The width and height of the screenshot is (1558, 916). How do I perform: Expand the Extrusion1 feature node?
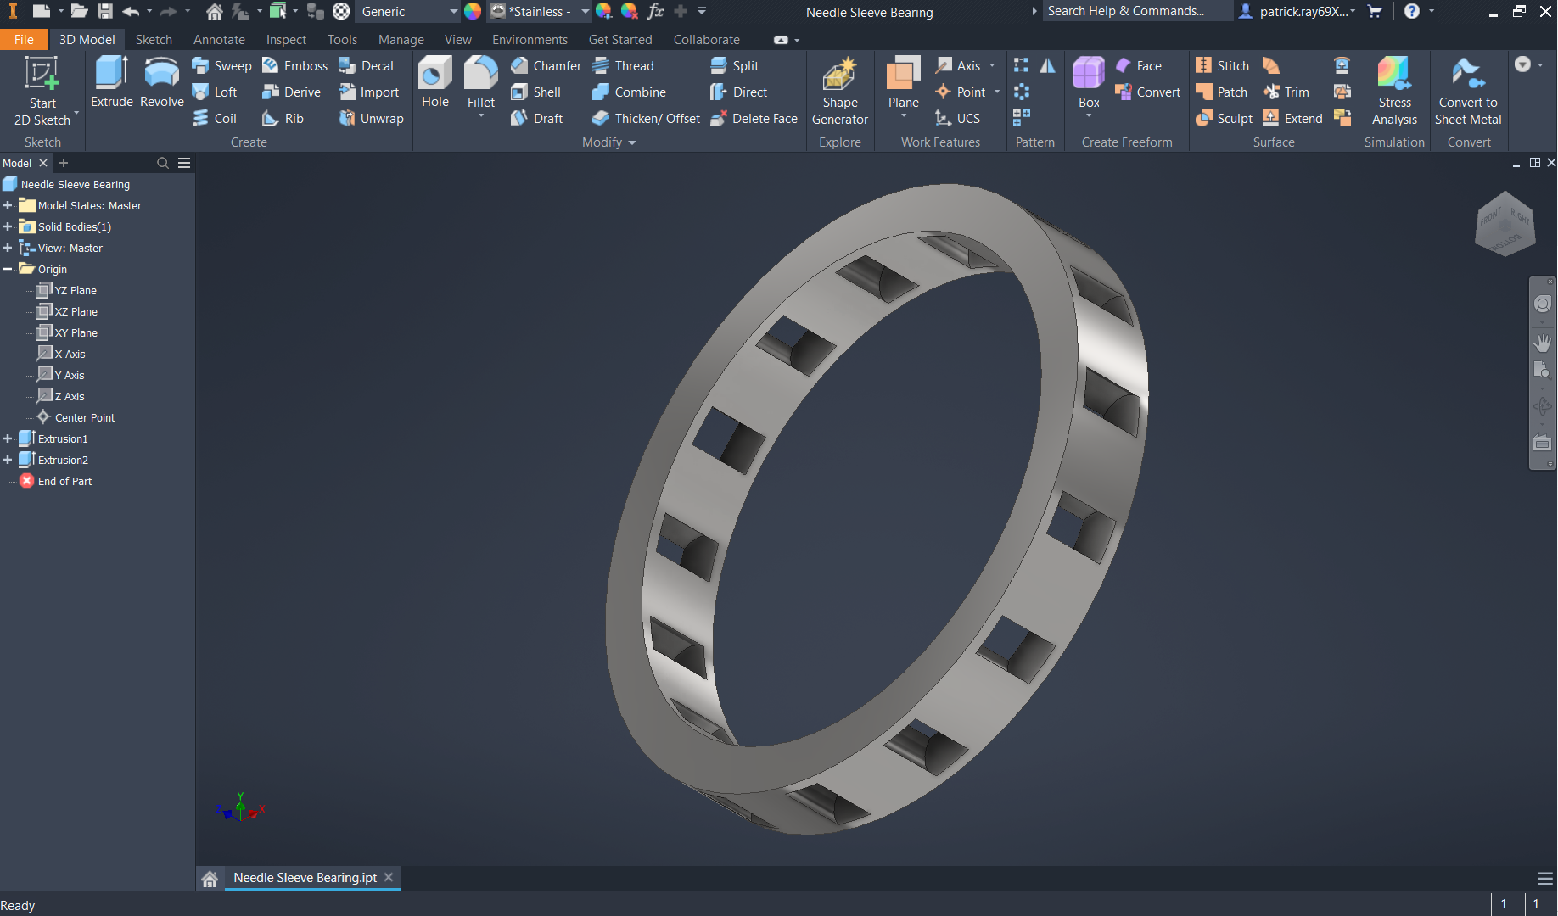pyautogui.click(x=8, y=438)
